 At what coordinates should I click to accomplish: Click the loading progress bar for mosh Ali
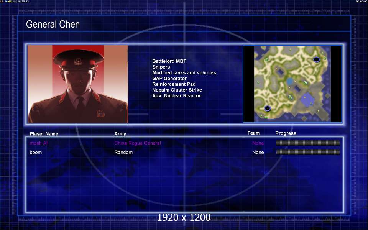click(308, 143)
